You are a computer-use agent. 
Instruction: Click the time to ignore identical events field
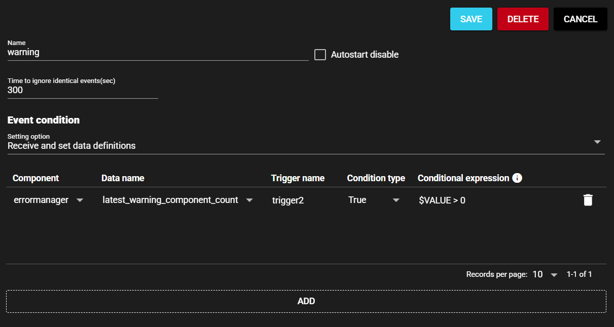[82, 91]
